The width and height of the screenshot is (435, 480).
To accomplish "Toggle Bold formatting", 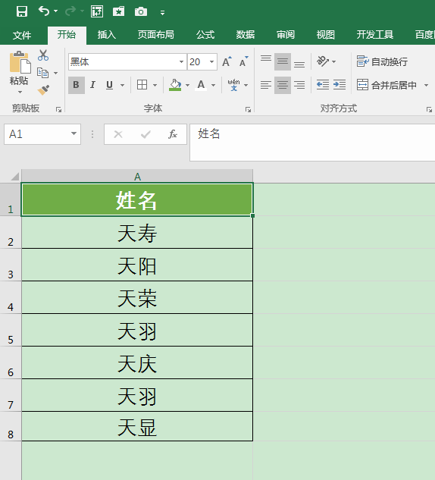I will tap(77, 85).
